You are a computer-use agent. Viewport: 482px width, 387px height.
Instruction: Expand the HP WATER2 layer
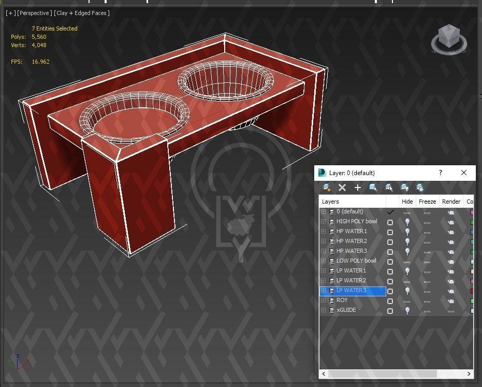[x=324, y=241]
